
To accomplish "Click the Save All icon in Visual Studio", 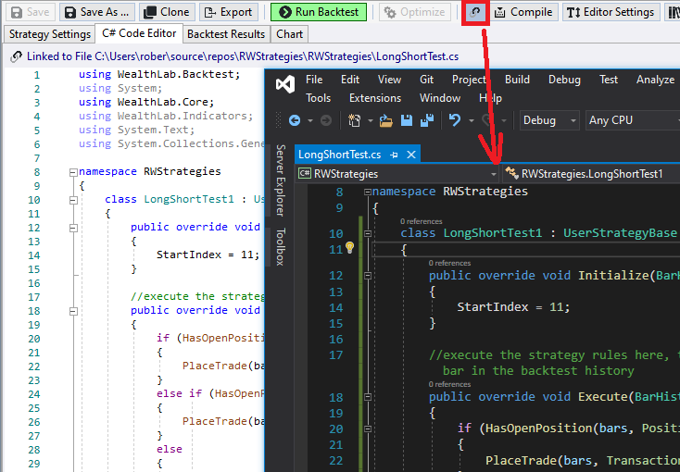I will (x=427, y=120).
